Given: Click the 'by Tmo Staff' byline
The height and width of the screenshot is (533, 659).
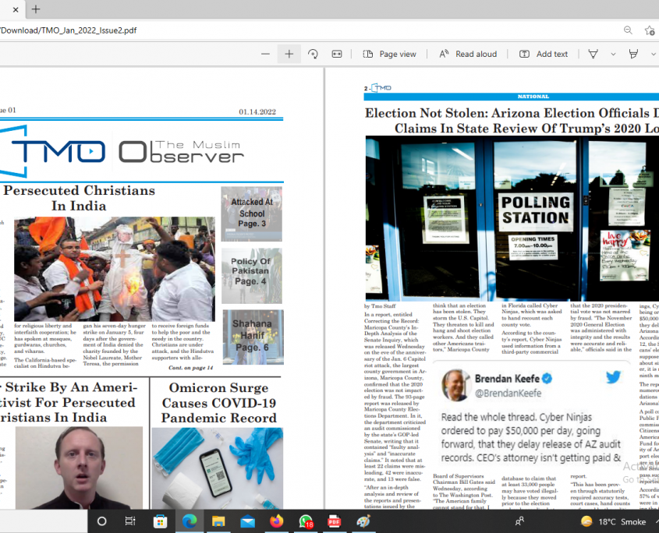Looking at the screenshot, I should 380,306.
